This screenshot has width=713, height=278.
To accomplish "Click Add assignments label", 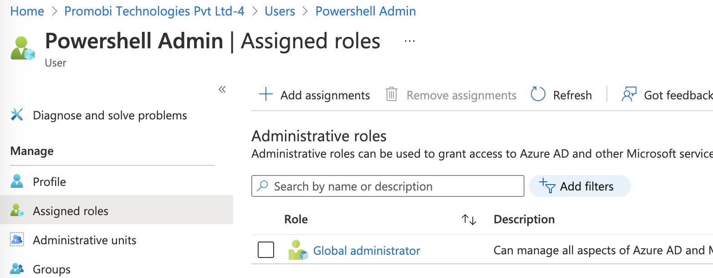I will point(325,95).
